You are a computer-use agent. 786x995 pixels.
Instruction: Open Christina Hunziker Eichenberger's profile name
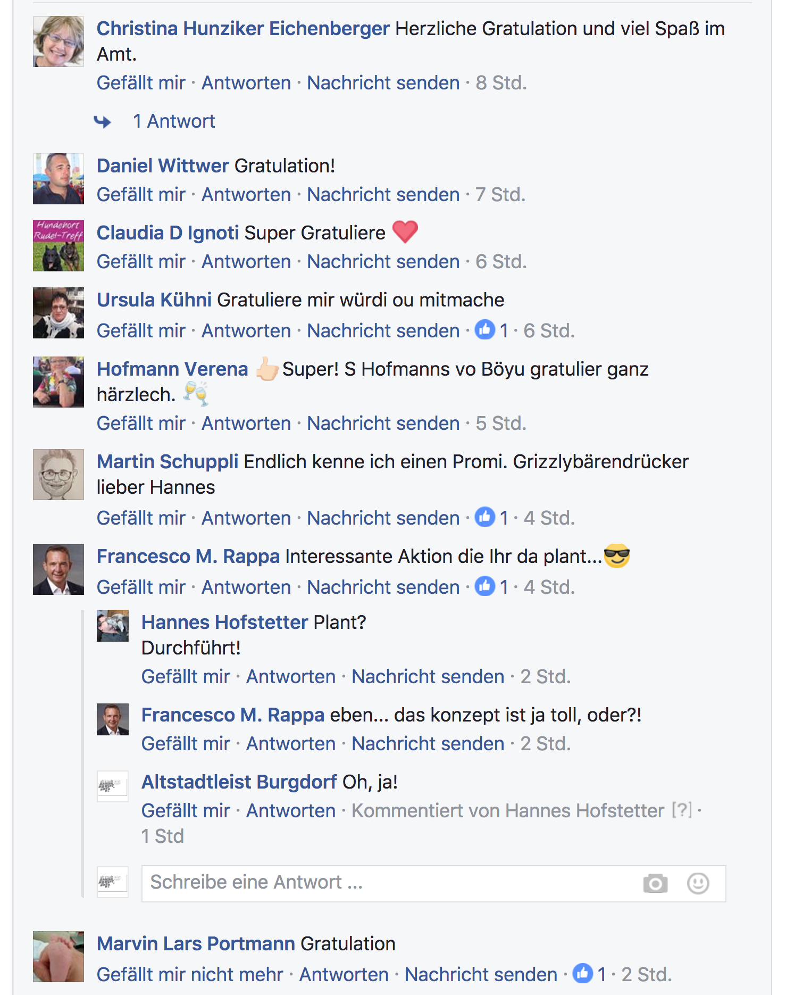(x=243, y=29)
